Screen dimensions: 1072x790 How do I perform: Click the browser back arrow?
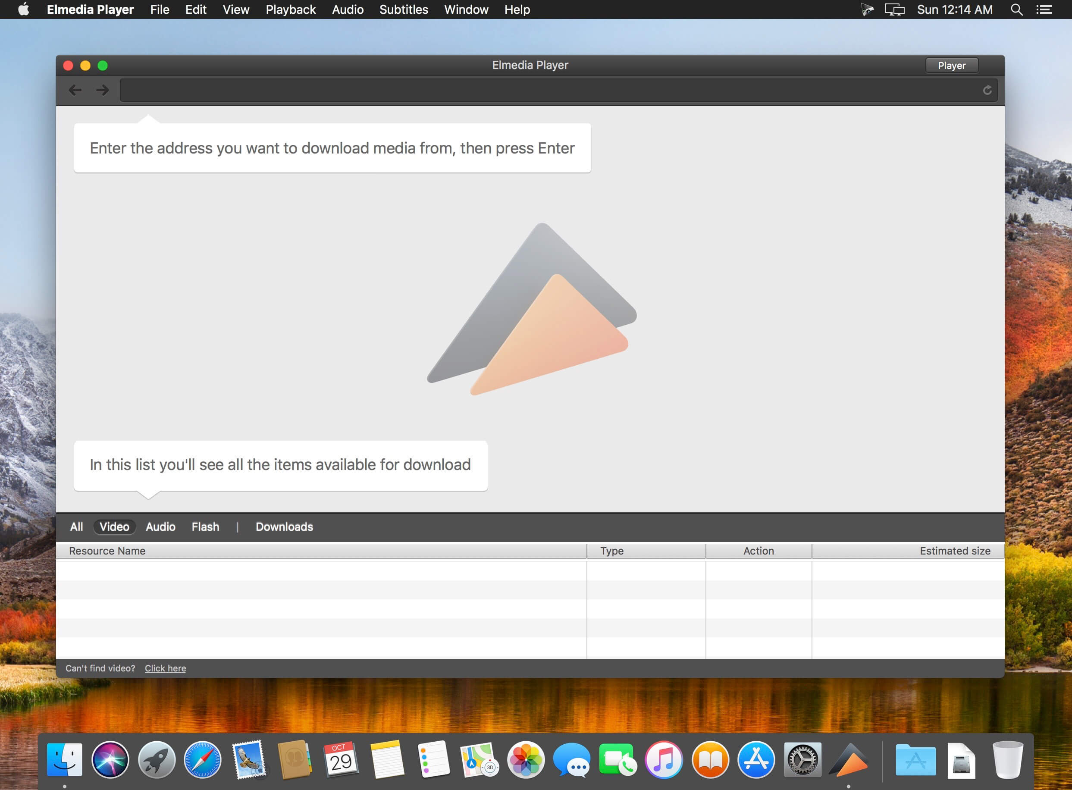75,90
